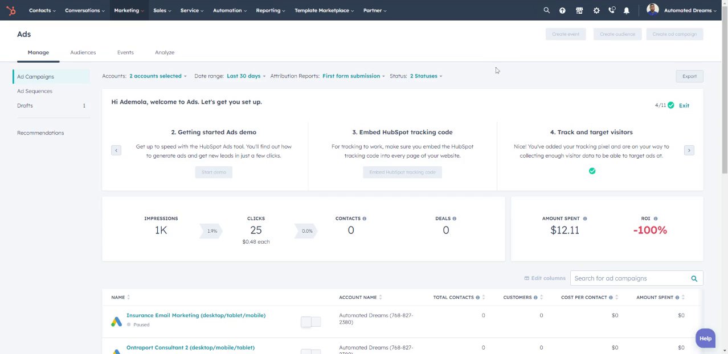Expand the Conversations navigation menu
This screenshot has height=354, width=728.
pos(85,10)
